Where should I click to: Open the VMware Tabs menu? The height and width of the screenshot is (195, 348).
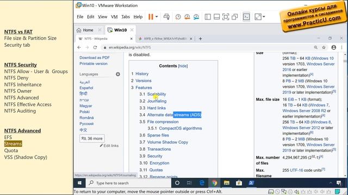(x=126, y=17)
